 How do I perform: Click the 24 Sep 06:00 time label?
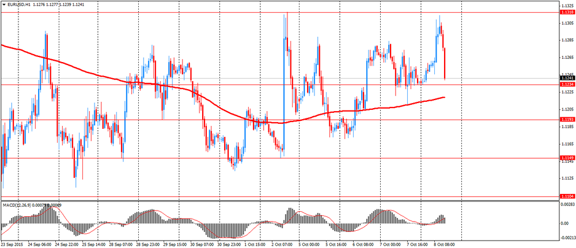pyautogui.click(x=40, y=243)
